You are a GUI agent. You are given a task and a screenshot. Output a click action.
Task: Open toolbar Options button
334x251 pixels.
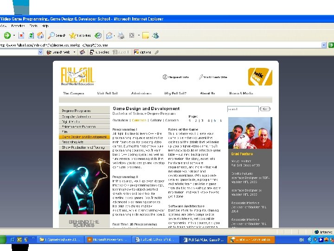click(x=142, y=52)
